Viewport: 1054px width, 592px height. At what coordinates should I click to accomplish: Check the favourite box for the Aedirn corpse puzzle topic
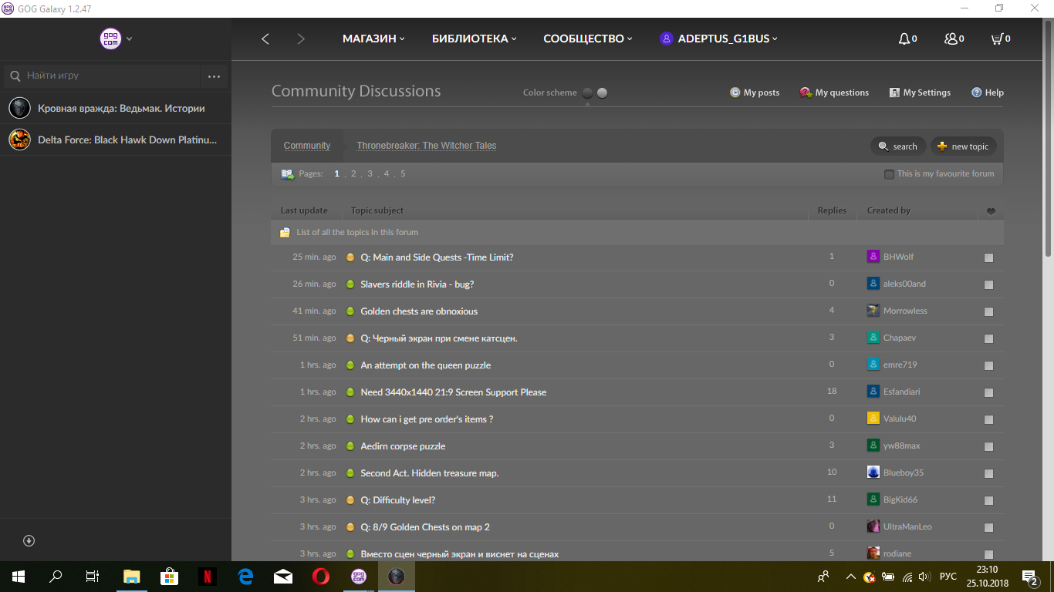(989, 446)
